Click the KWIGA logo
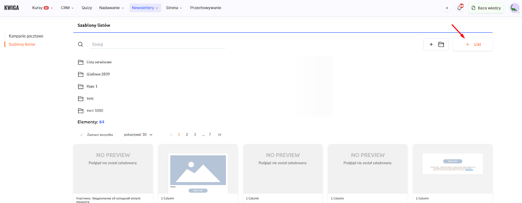This screenshot has height=203, width=522. (12, 8)
